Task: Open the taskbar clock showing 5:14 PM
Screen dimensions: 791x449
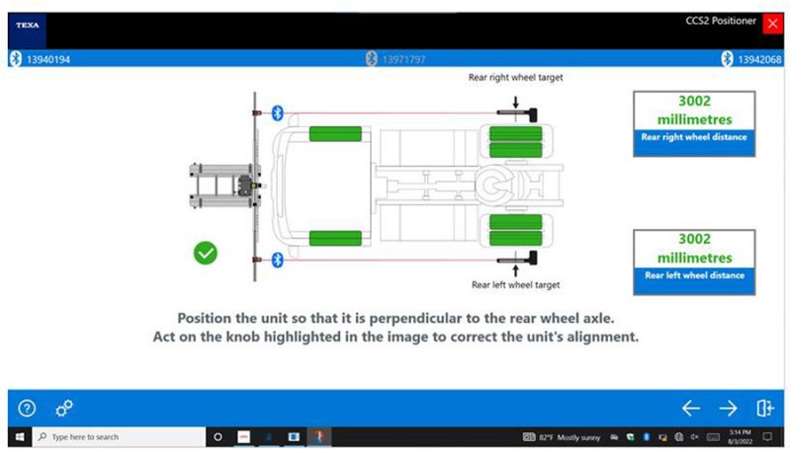Action: (x=740, y=437)
